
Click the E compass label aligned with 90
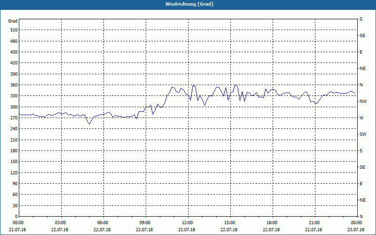tap(361, 184)
